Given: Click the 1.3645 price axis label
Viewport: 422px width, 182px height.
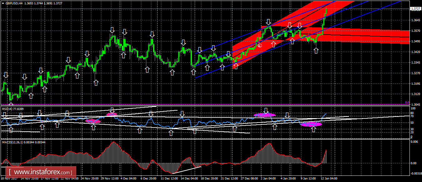Looking at the screenshot, I should [414, 21].
